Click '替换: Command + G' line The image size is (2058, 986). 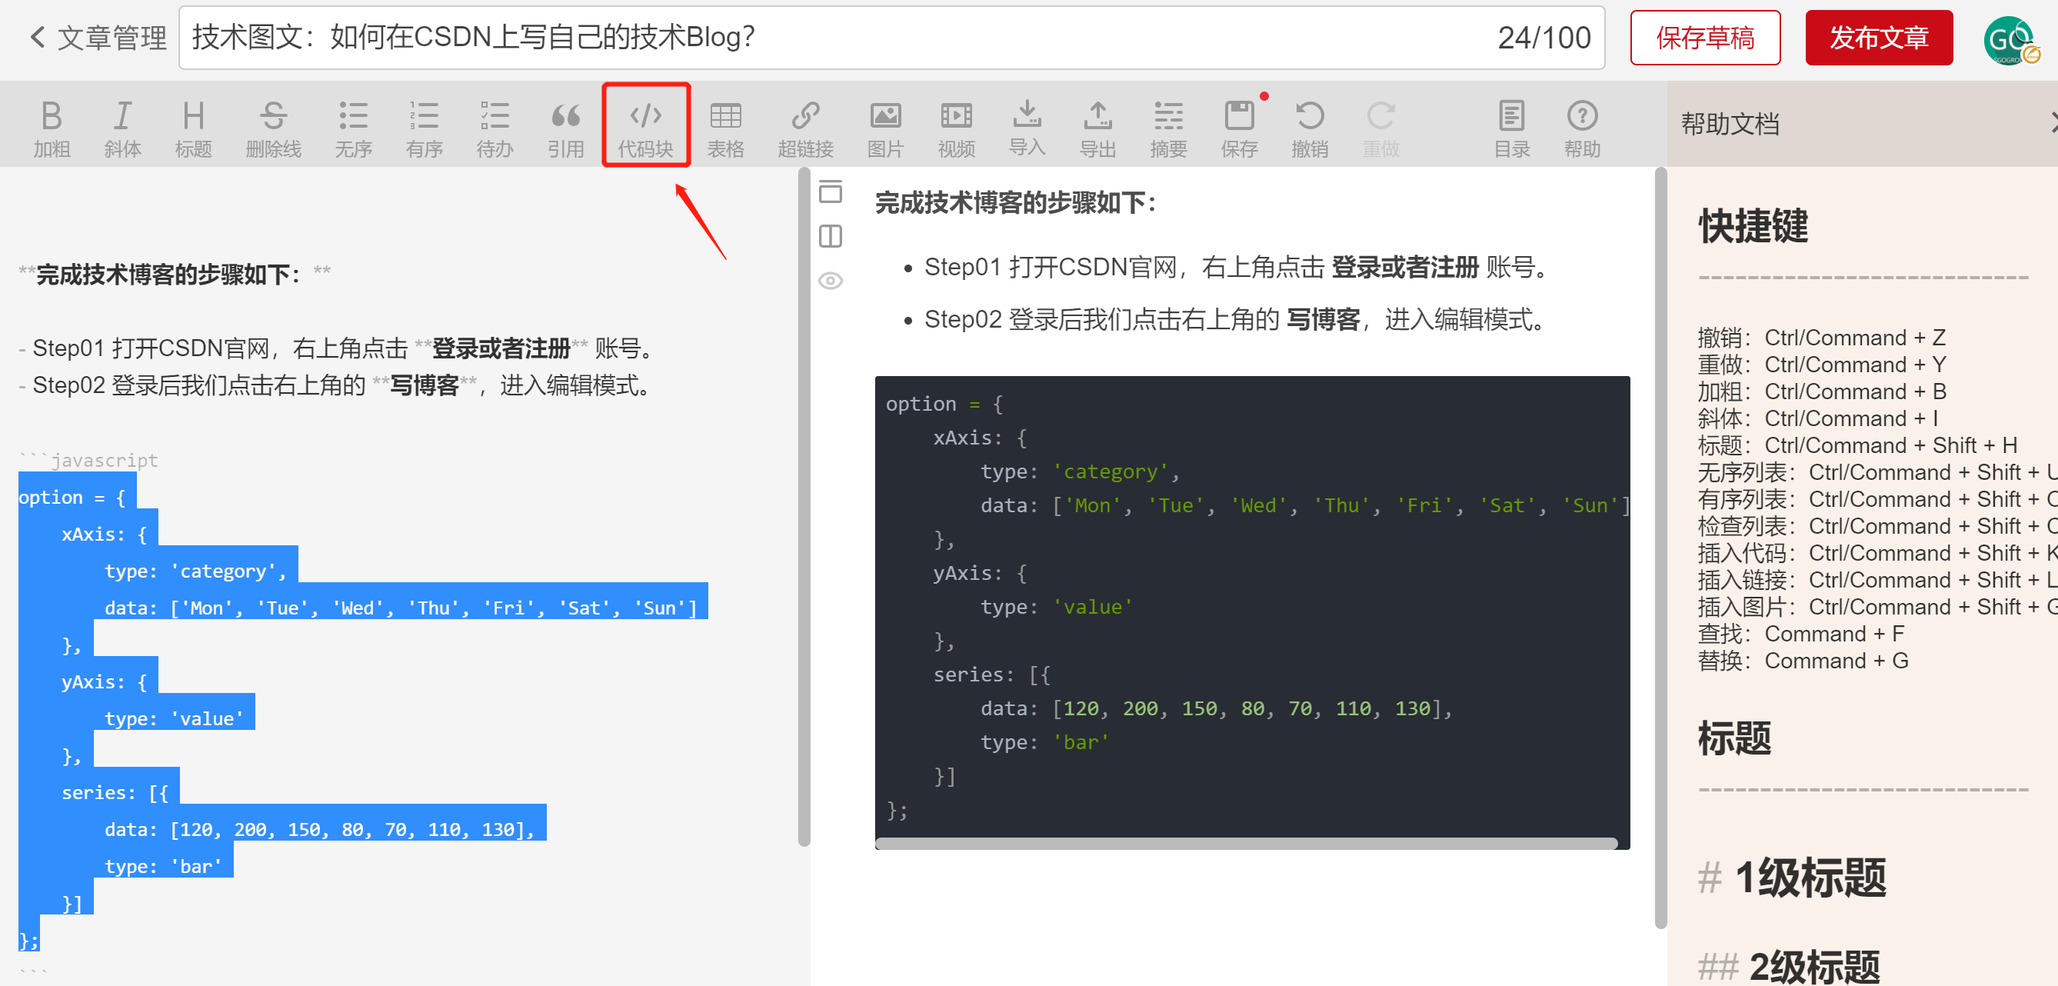pos(1803,661)
